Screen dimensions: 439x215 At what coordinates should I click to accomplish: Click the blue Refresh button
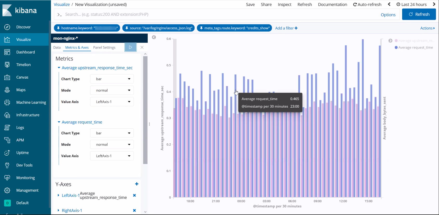pos(419,14)
